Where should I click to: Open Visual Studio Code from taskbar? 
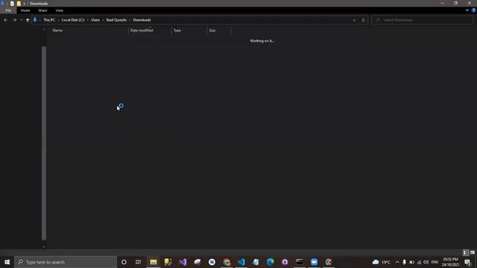(x=241, y=262)
